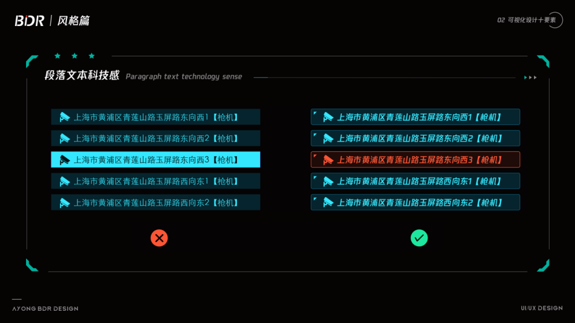Click 02 可视化设计十要素 label at top right
575x323 pixels.
[x=527, y=20]
